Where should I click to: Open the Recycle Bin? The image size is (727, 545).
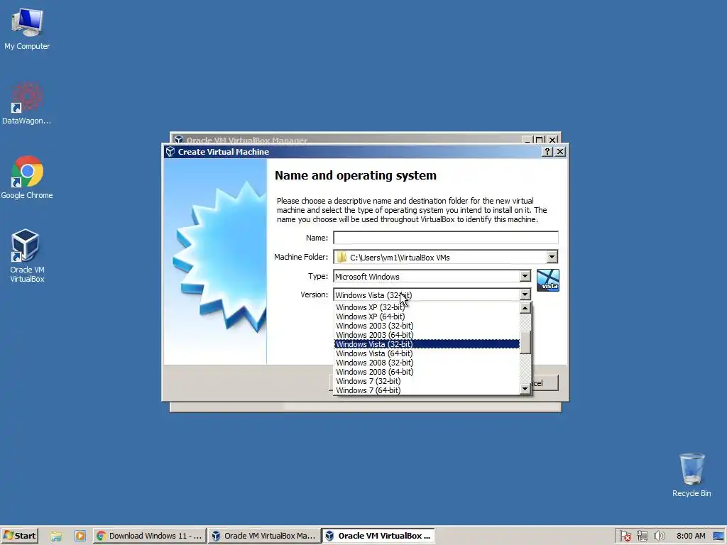[x=692, y=475]
